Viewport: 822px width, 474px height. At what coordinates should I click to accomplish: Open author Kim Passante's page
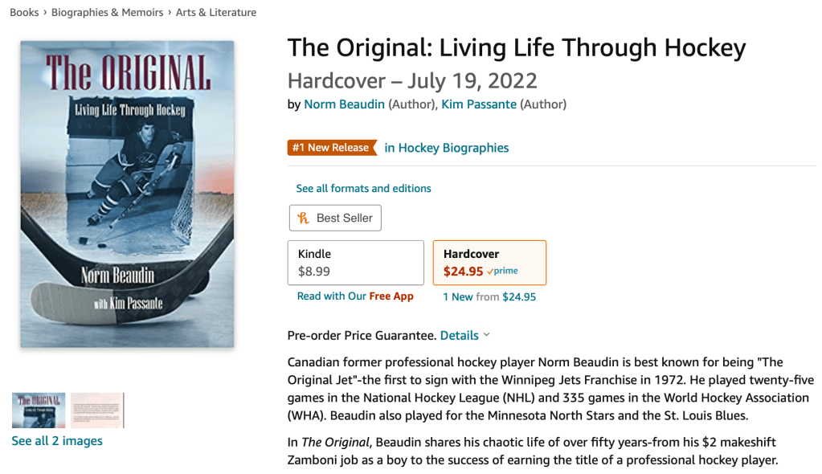[479, 104]
